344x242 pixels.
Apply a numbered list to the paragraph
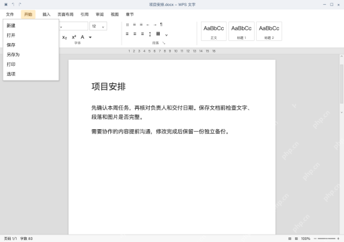tap(134, 25)
